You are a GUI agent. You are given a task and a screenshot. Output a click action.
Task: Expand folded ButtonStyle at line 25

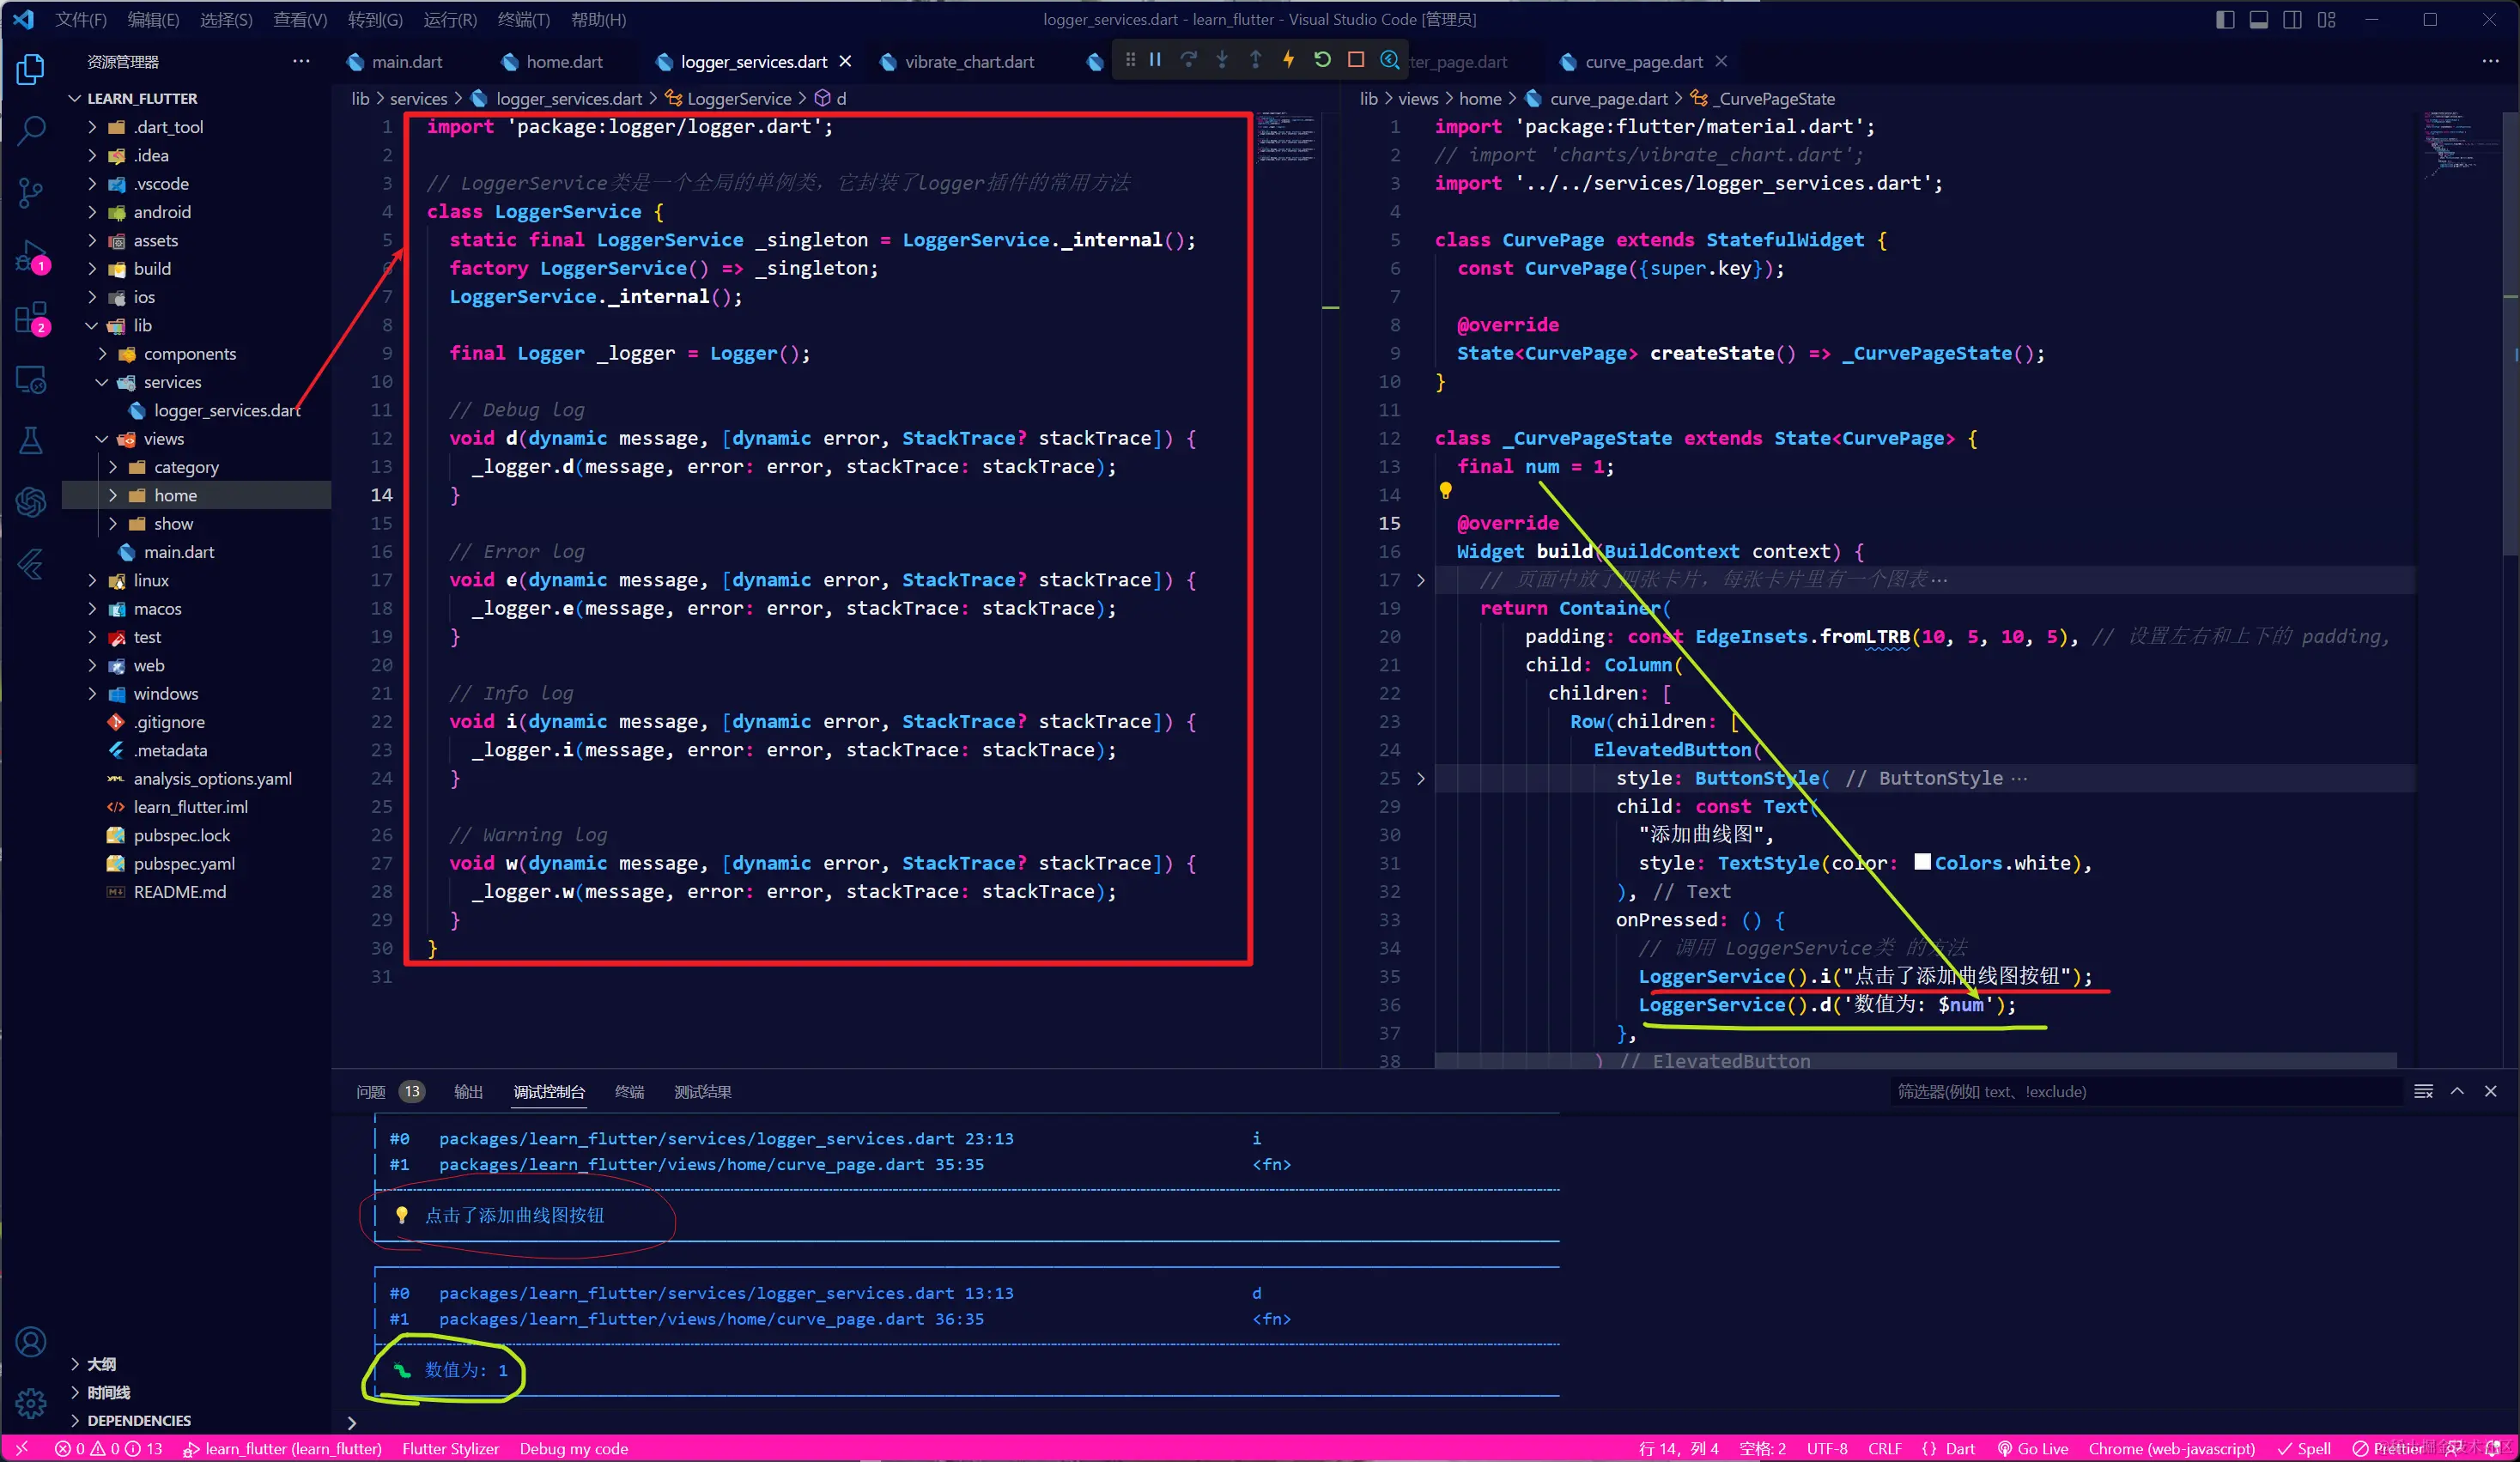point(1421,778)
